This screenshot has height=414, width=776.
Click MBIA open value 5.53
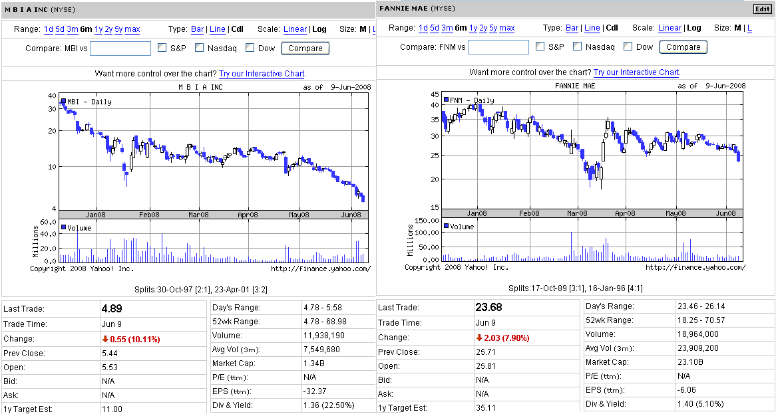pyautogui.click(x=109, y=368)
